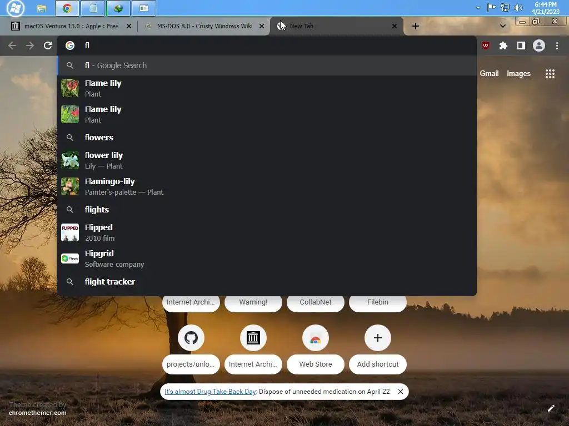This screenshot has height=426, width=569.
Task: Select the New Tab tab
Action: pos(336,26)
